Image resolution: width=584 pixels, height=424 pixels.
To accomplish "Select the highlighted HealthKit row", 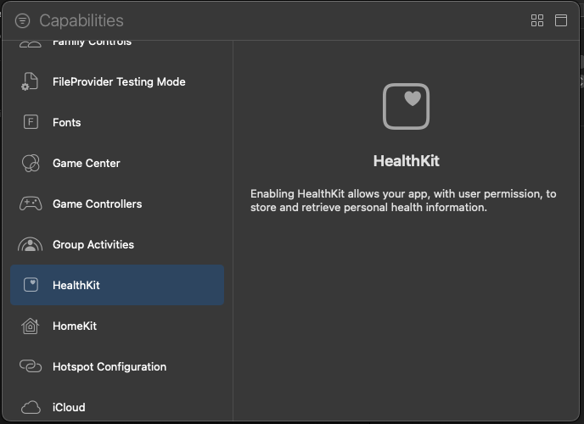I will click(117, 285).
